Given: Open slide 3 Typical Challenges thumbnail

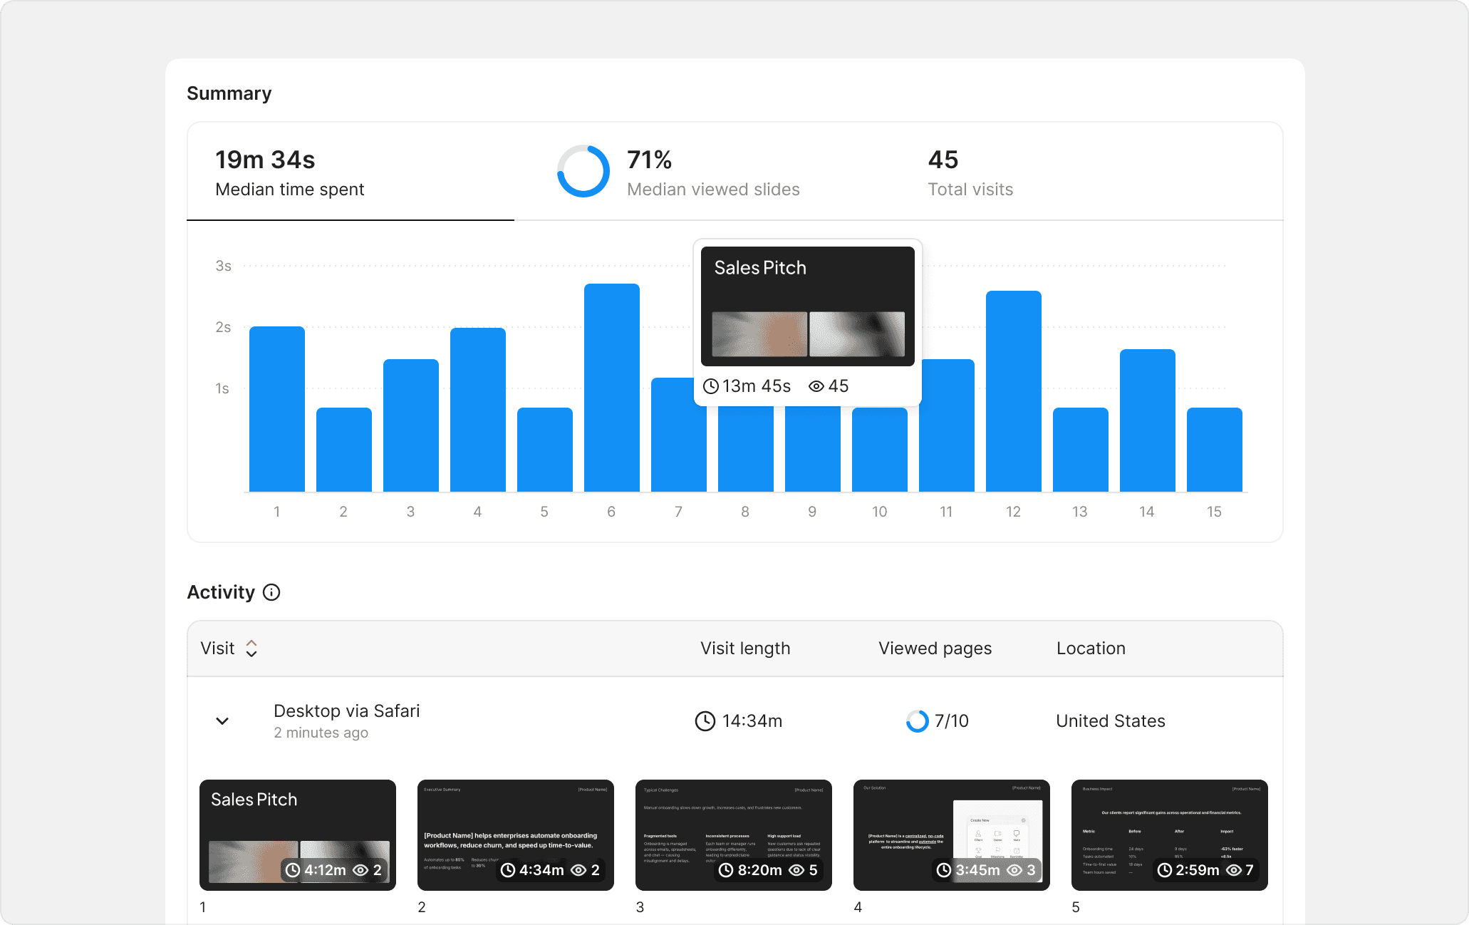Looking at the screenshot, I should click(734, 835).
